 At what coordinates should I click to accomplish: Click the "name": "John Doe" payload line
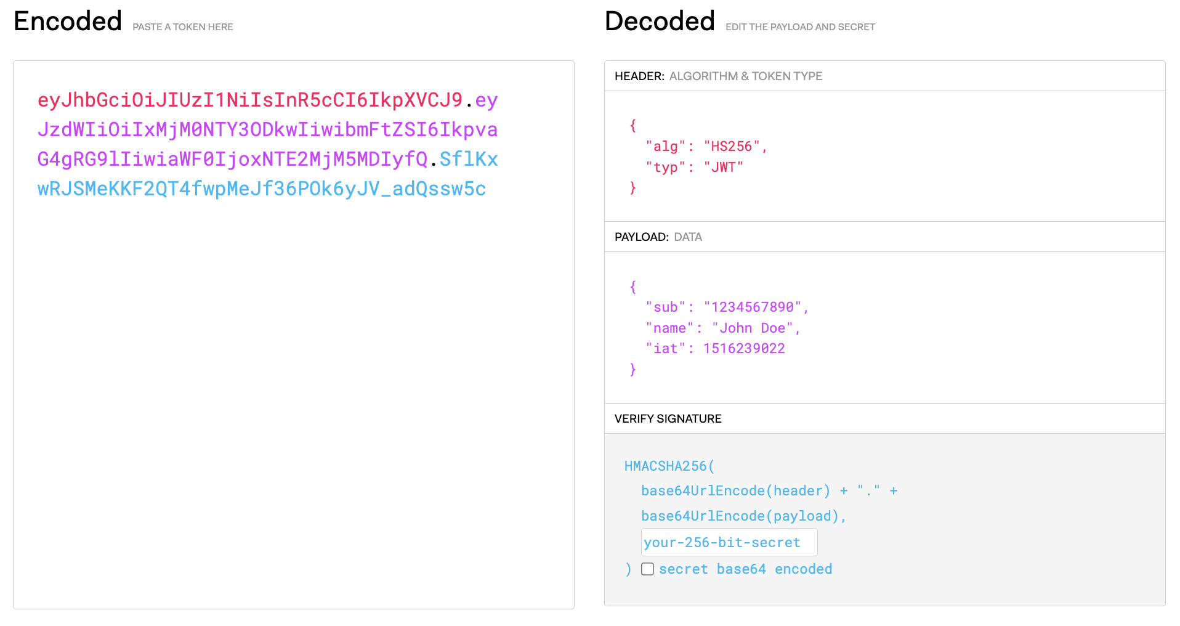point(723,328)
